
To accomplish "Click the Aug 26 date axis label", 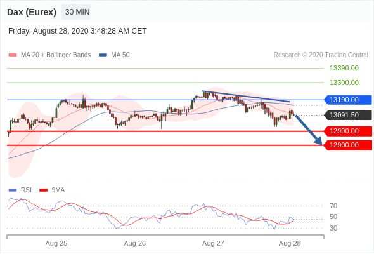I will click(135, 243).
